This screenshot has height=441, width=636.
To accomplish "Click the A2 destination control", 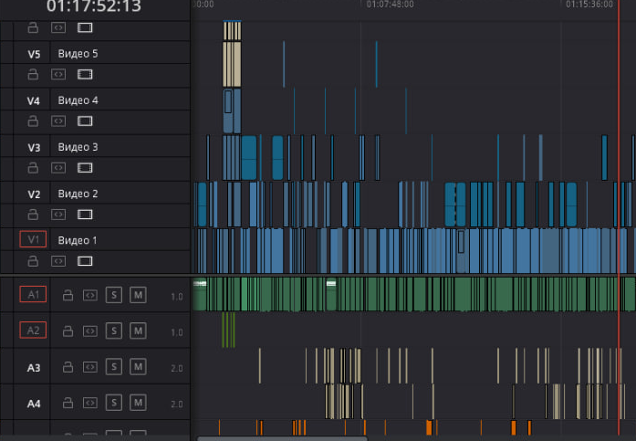I will (33, 331).
